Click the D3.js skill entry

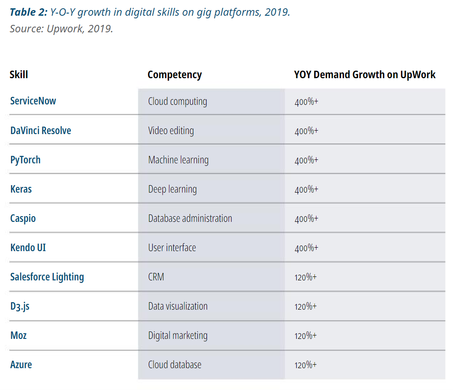tap(20, 307)
